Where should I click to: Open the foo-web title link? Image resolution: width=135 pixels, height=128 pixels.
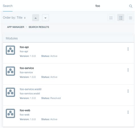pyautogui.click(x=25, y=110)
